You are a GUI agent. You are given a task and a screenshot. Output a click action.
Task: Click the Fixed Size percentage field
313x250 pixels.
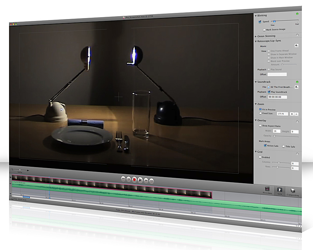click(x=282, y=114)
